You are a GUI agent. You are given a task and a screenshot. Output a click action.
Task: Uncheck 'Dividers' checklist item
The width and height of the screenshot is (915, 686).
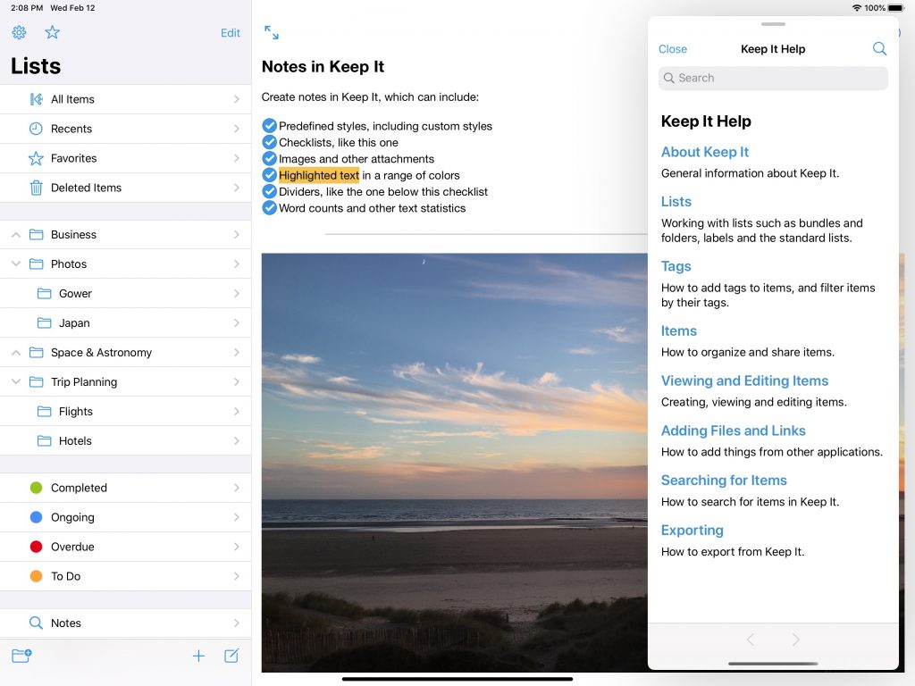coord(269,191)
